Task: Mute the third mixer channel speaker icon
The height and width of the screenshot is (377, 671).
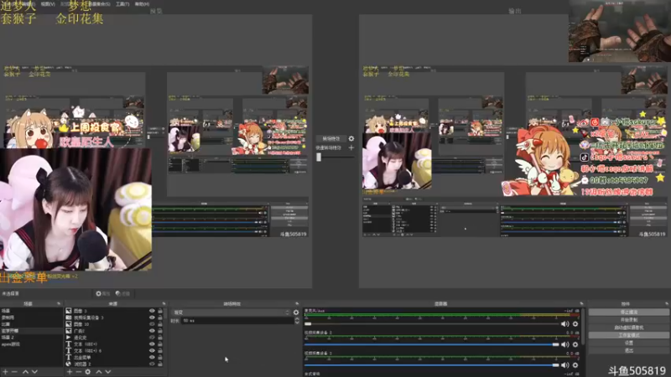Action: click(565, 365)
